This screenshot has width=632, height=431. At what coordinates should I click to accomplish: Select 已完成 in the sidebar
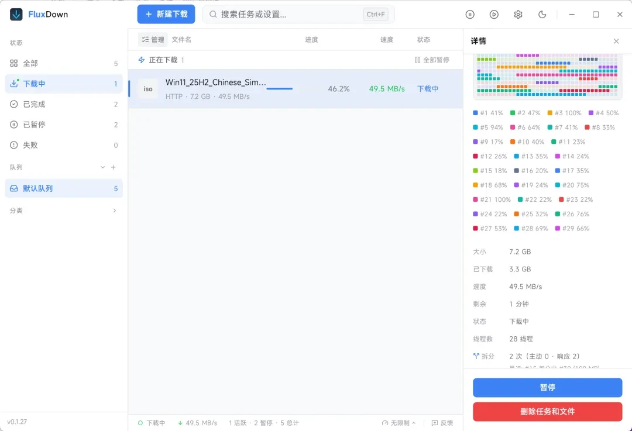point(64,104)
